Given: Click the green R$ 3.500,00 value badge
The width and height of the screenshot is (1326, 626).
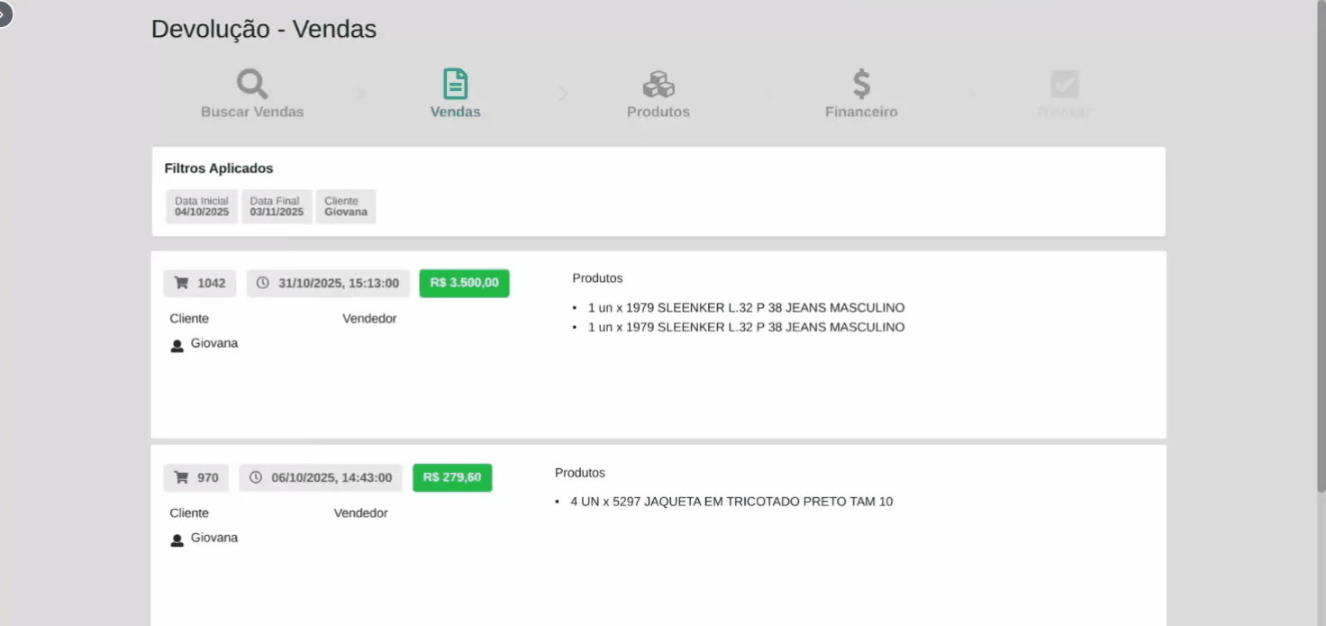Looking at the screenshot, I should [x=464, y=283].
